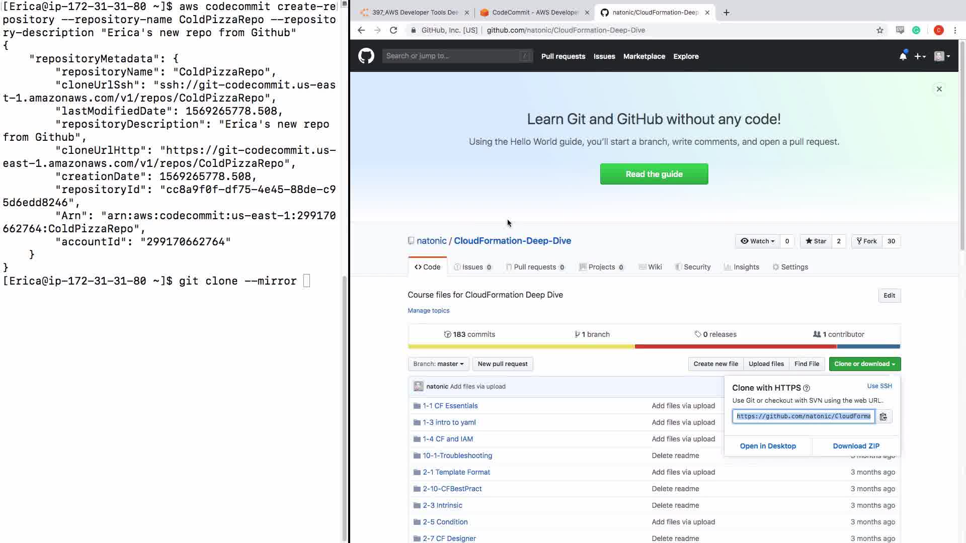Open a new browser tab
966x543 pixels.
[x=726, y=13]
